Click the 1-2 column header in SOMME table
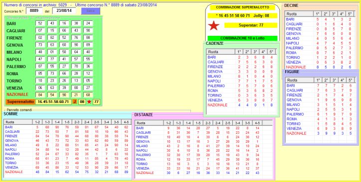361x182 pixels. pyautogui.click(x=37, y=122)
